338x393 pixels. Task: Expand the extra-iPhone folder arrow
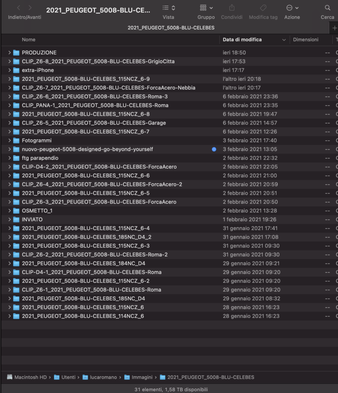tap(9, 70)
